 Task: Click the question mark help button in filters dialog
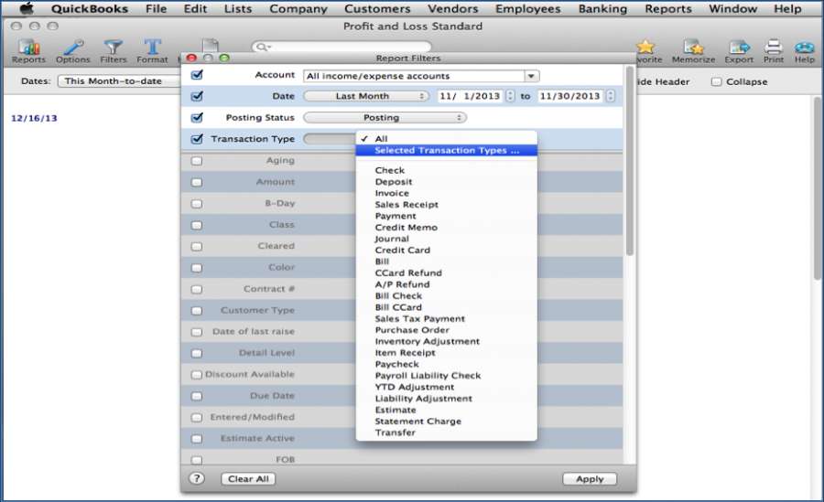pyautogui.click(x=197, y=478)
